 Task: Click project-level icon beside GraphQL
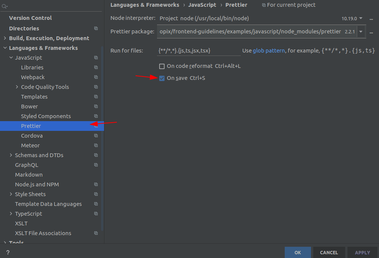[96, 165]
